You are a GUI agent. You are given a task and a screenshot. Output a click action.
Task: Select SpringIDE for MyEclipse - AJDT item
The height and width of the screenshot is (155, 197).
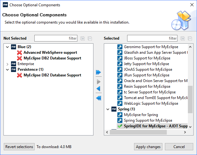(x=156, y=126)
